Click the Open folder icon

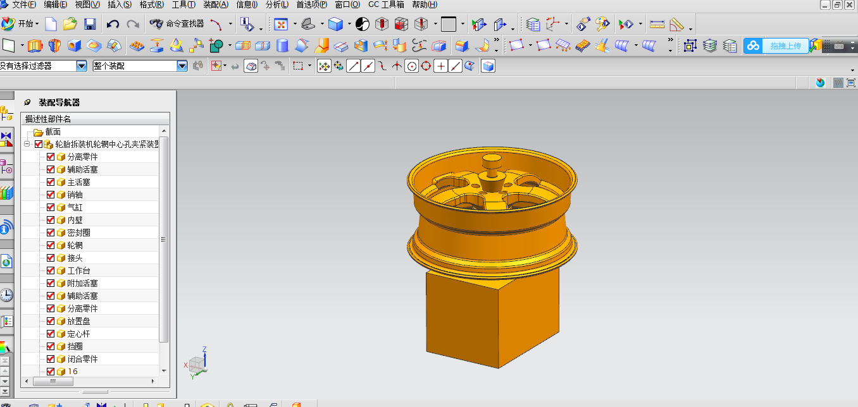[70, 25]
